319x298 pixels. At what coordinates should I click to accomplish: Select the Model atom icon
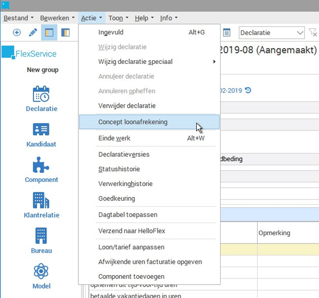coord(41,275)
